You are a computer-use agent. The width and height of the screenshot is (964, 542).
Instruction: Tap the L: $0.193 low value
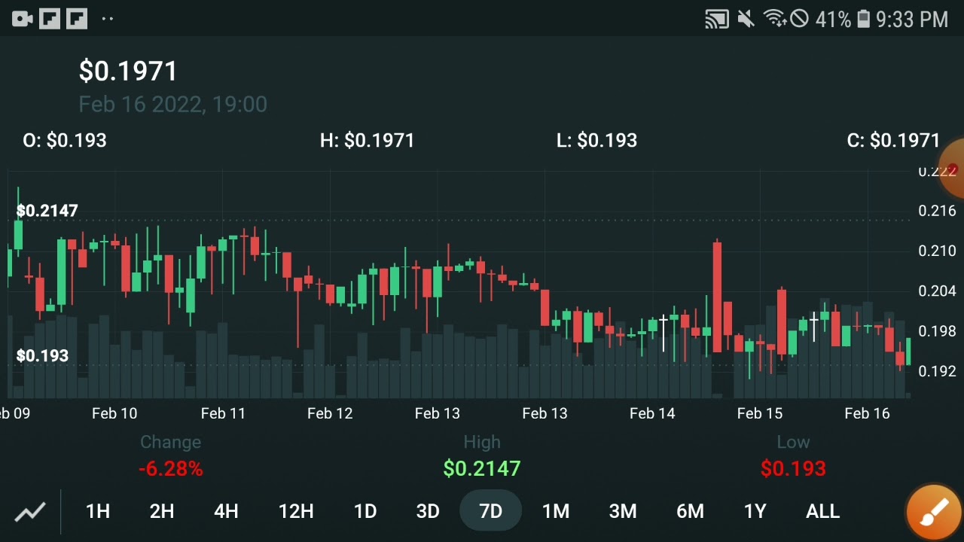tap(596, 141)
